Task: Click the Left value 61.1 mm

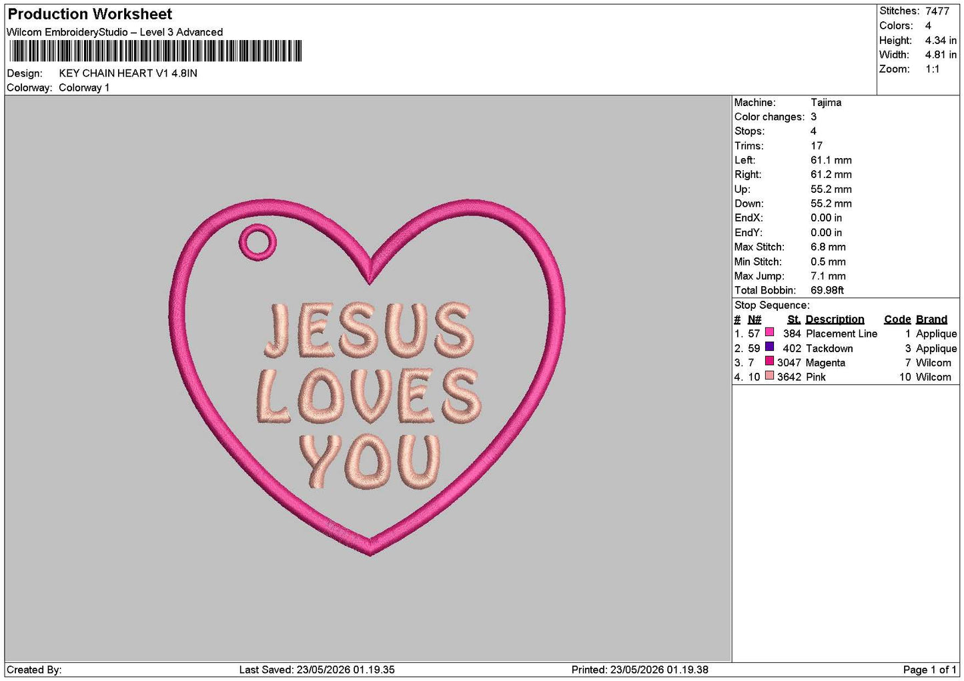Action: [831, 160]
